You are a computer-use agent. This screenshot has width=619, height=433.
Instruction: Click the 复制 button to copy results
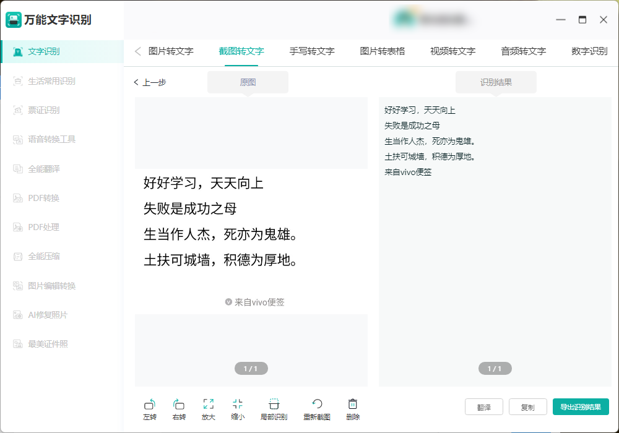[527, 406]
